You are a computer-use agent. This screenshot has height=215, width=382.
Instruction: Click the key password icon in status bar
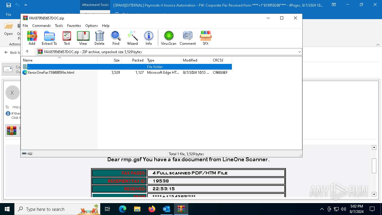[30, 153]
